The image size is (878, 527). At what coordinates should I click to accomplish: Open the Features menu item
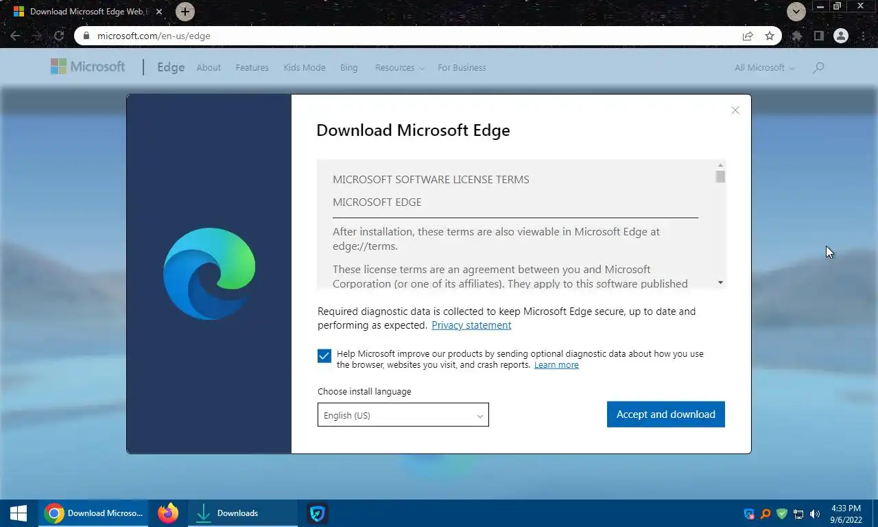[252, 67]
